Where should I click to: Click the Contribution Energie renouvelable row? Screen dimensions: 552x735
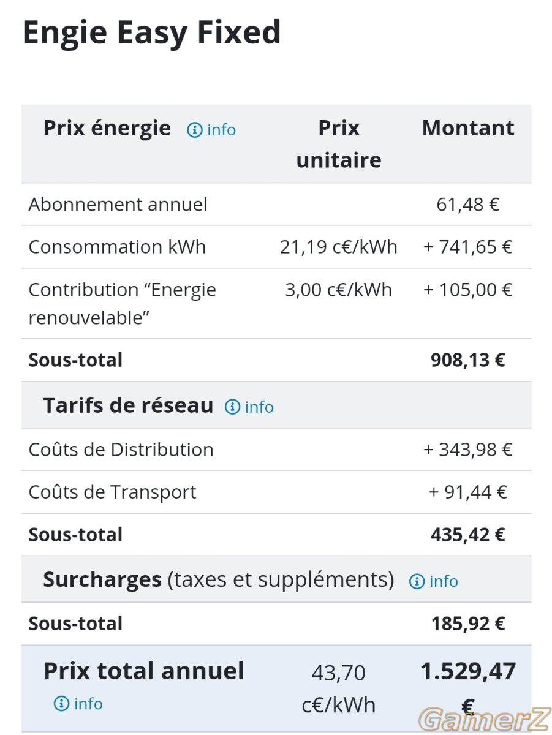point(276,304)
